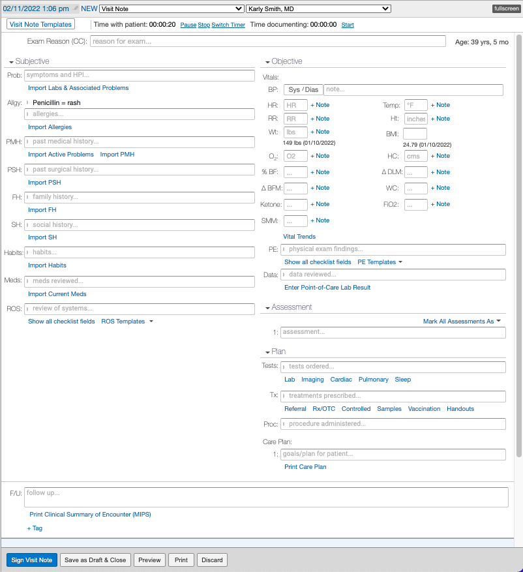
Task: Click Save as Draft & Close
Action: pos(95,560)
